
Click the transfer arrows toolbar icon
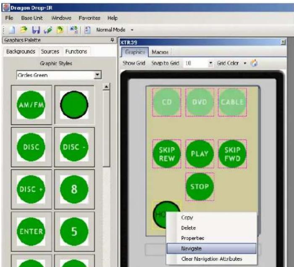(73, 29)
